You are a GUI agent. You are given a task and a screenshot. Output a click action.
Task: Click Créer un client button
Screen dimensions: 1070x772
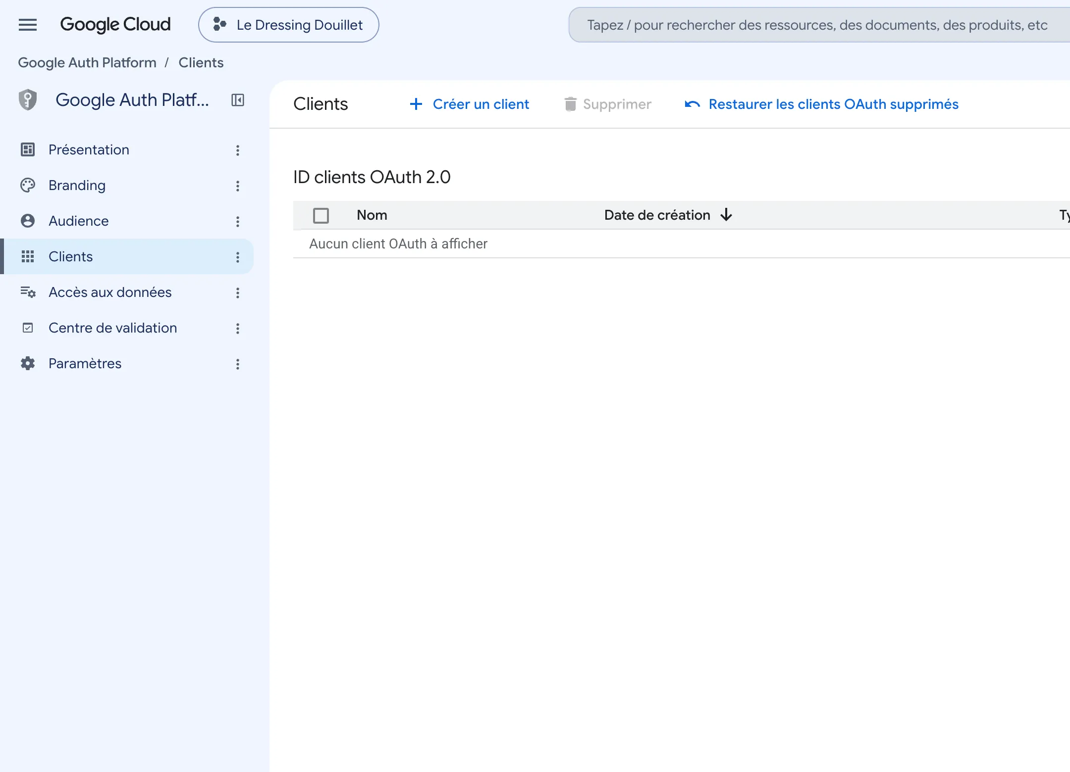tap(469, 104)
